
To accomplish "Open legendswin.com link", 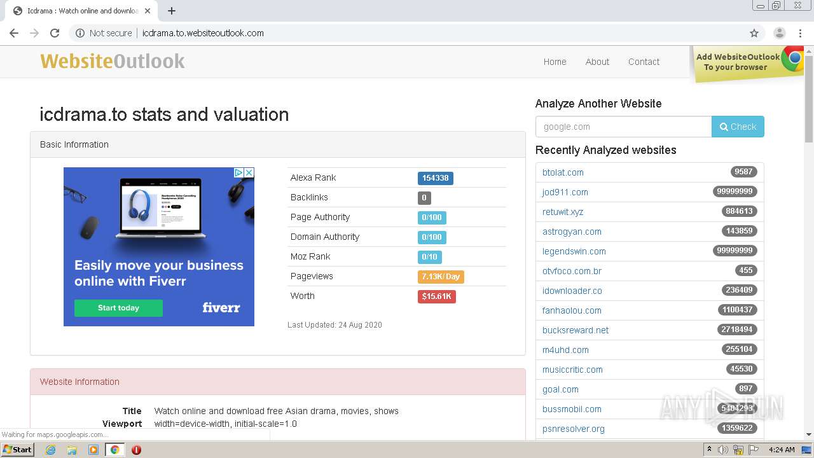I will (574, 251).
